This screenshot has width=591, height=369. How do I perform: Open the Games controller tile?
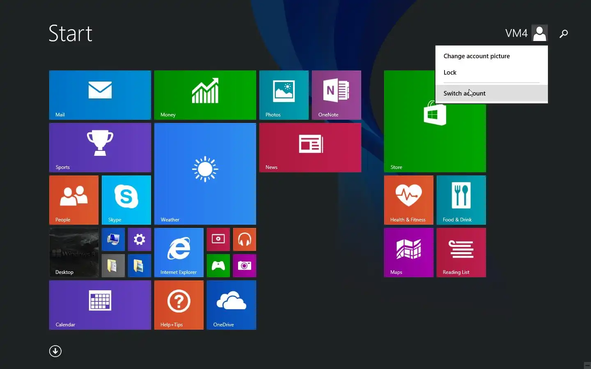tap(218, 266)
